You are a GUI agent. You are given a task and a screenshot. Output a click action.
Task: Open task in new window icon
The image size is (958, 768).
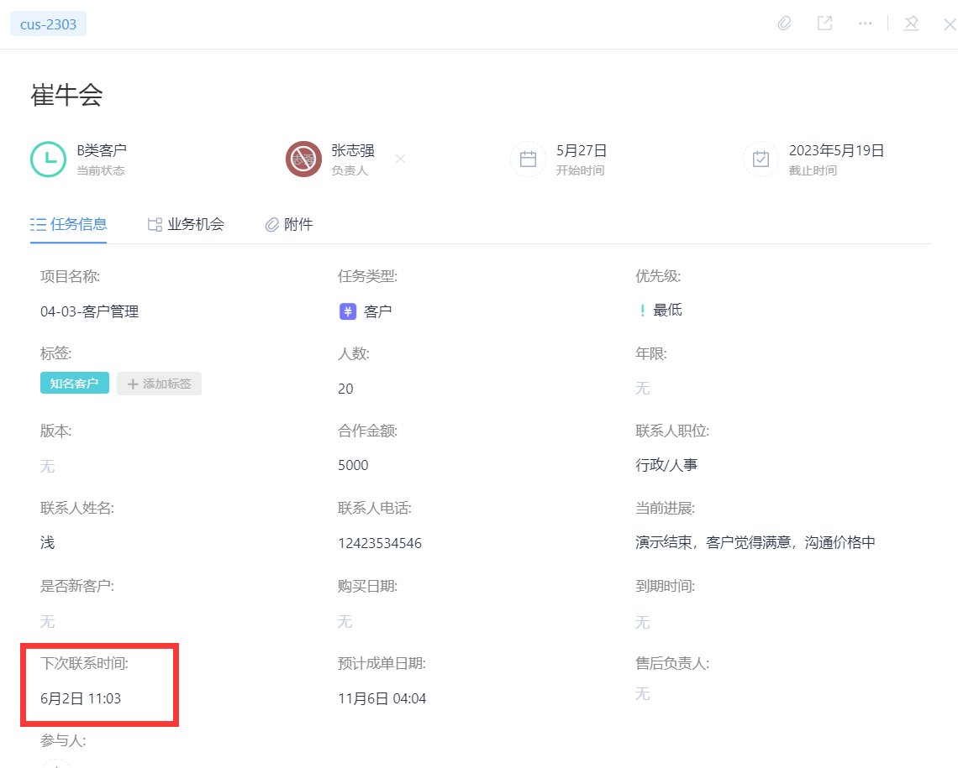pos(825,24)
